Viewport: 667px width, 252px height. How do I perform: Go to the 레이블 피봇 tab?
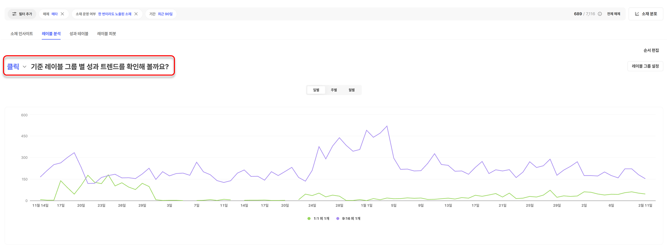[107, 34]
